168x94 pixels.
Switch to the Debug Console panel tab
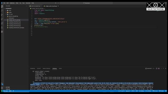pos(46,68)
